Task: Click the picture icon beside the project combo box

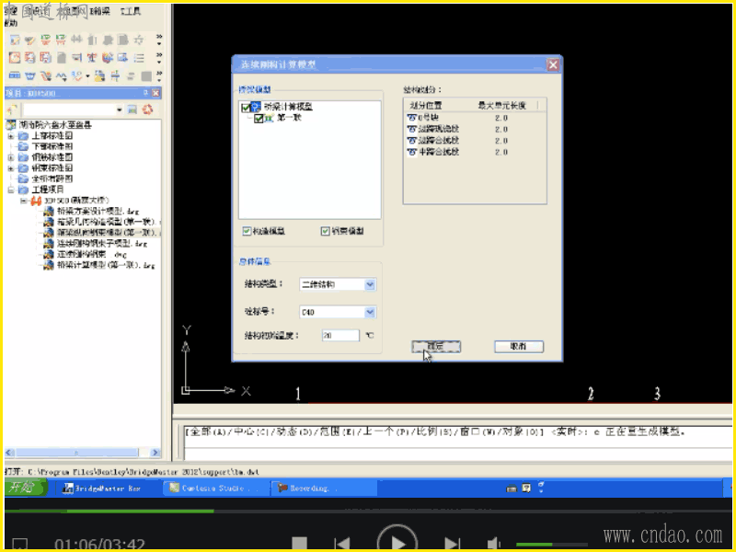Action: tap(132, 109)
